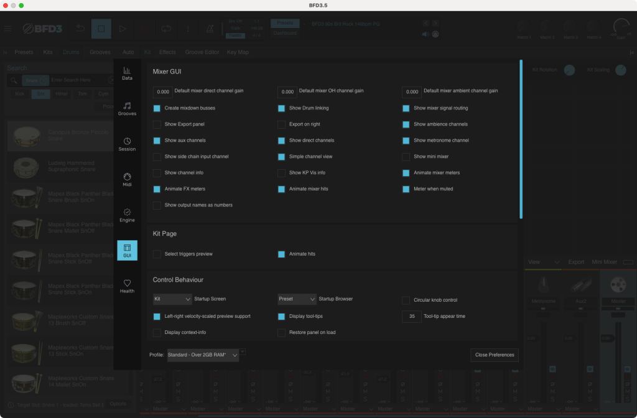Switch to the Drums tab

[x=71, y=52]
